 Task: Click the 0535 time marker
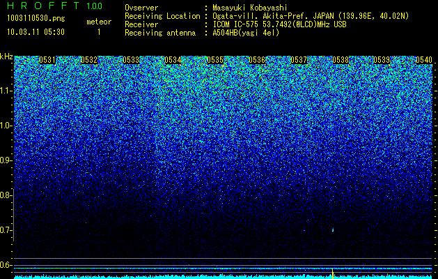[x=215, y=60]
